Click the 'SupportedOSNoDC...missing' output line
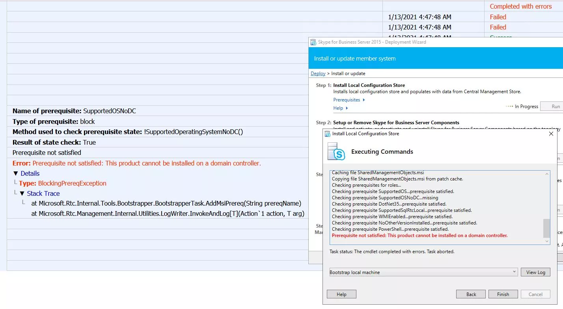This screenshot has width=563, height=309. point(385,198)
